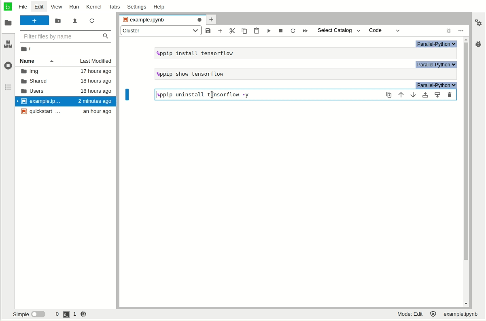This screenshot has height=321, width=486.
Task: Cut the selected cell with scissors icon
Action: [232, 31]
